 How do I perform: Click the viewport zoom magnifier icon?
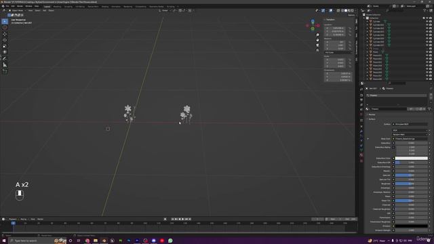point(317,35)
